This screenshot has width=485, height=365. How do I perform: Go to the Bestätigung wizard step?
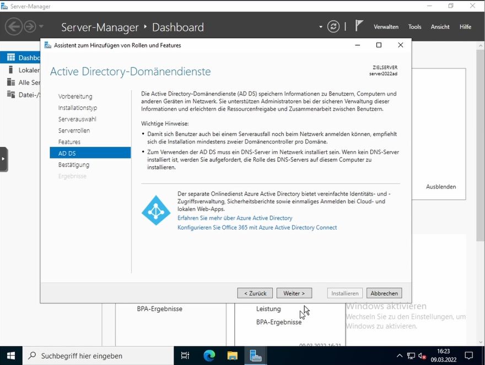click(74, 165)
